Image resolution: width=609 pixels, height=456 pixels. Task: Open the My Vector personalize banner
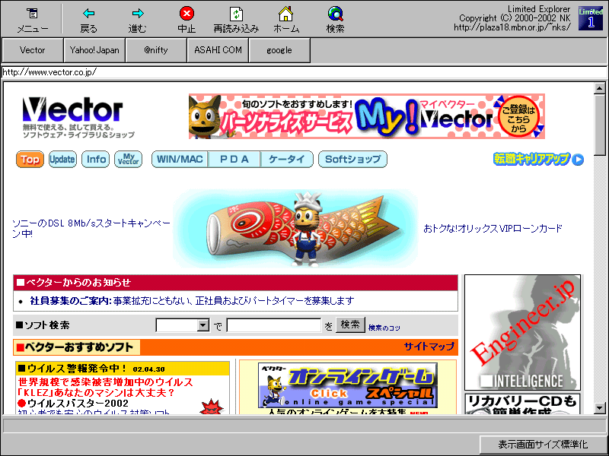[x=367, y=116]
